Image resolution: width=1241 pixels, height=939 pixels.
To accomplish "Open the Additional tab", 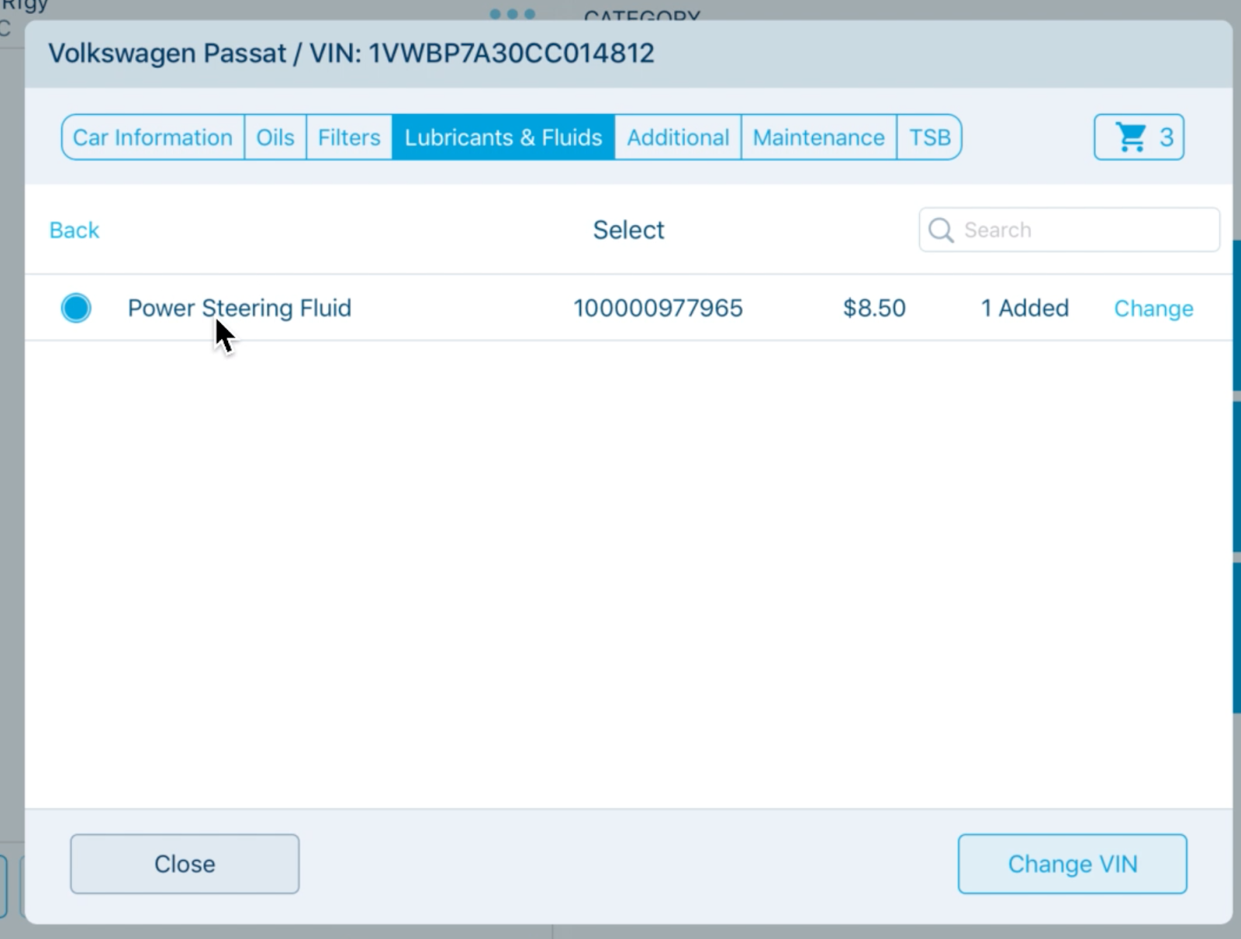I will [678, 137].
